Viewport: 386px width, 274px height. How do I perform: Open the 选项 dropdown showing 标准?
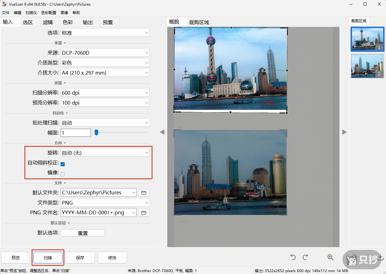tap(105, 33)
